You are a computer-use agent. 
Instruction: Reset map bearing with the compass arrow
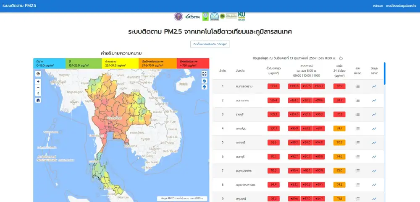38,93
